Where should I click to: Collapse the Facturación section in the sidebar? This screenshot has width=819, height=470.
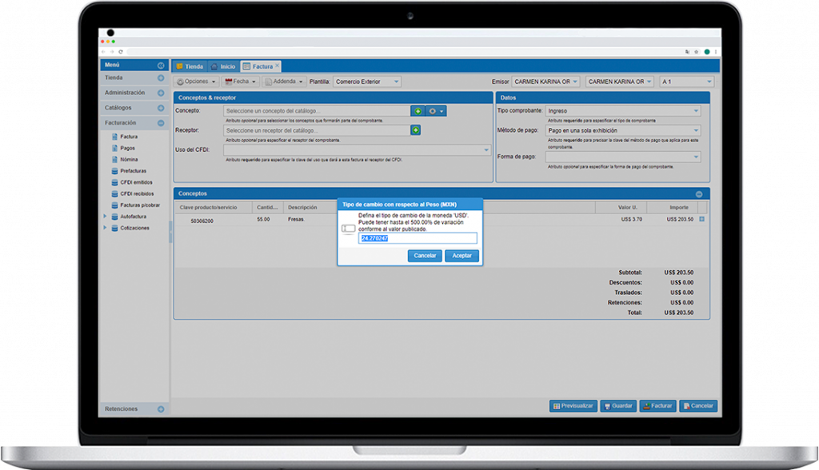(x=161, y=123)
